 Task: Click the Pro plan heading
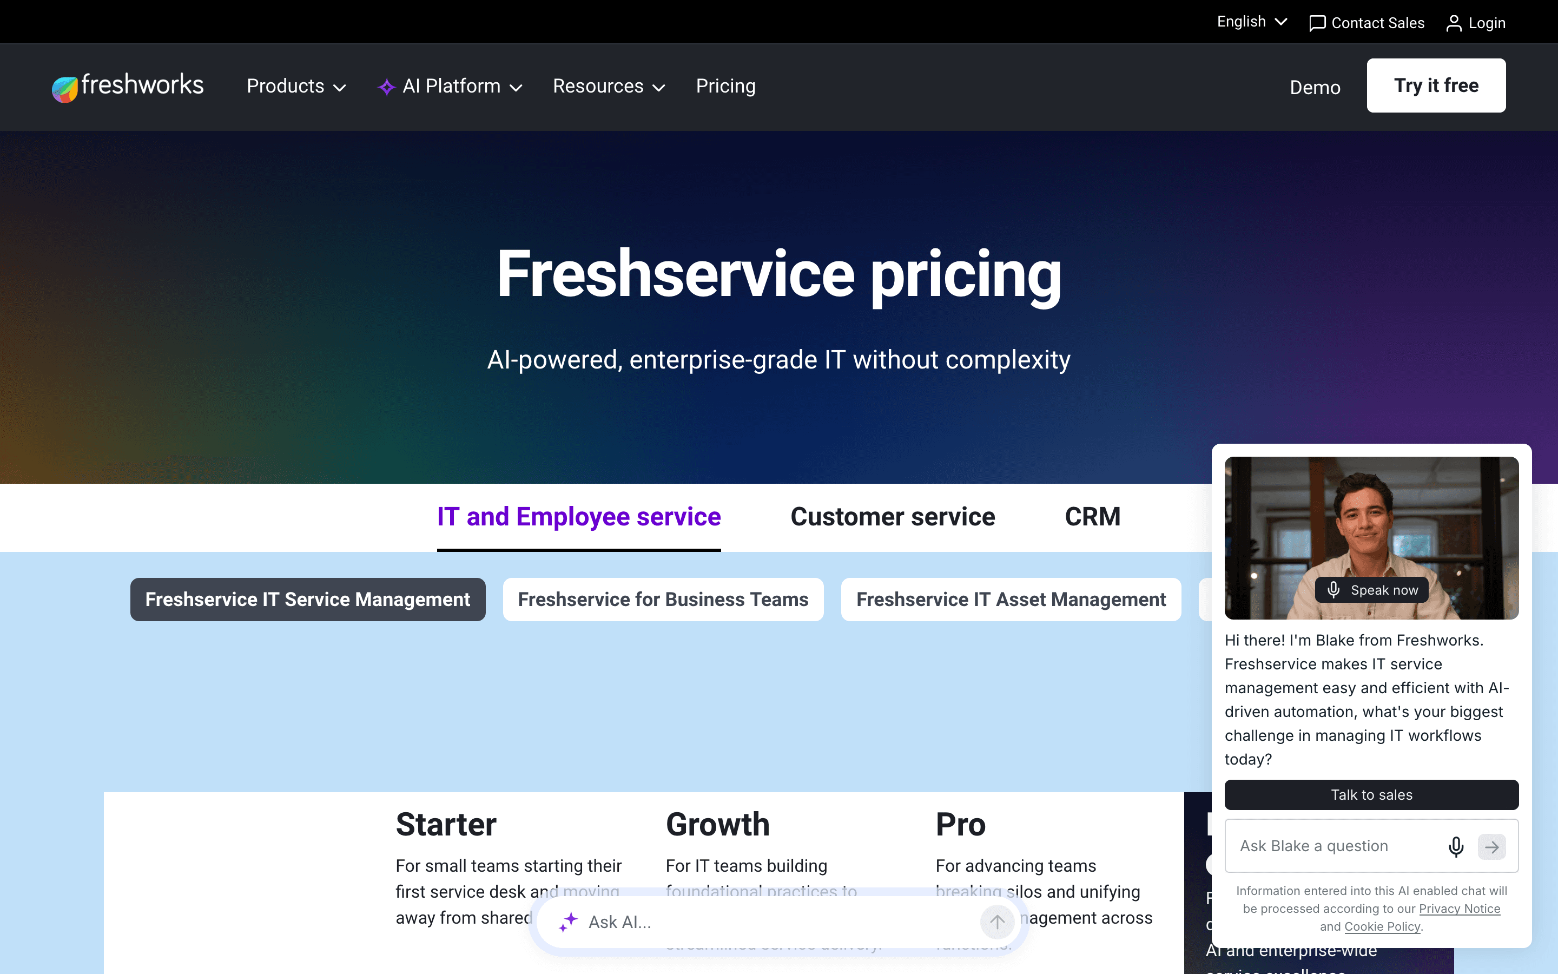961,825
